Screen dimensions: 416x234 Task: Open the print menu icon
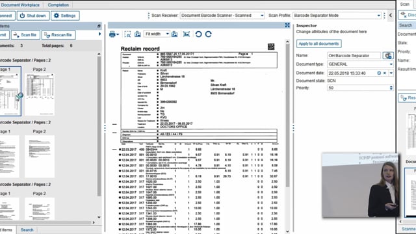[x=114, y=34]
